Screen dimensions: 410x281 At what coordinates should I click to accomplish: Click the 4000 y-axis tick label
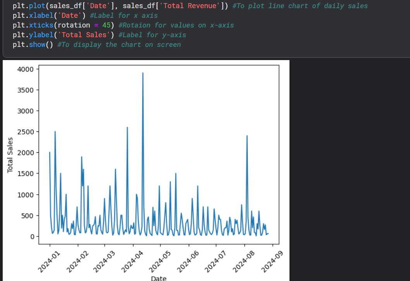25,69
